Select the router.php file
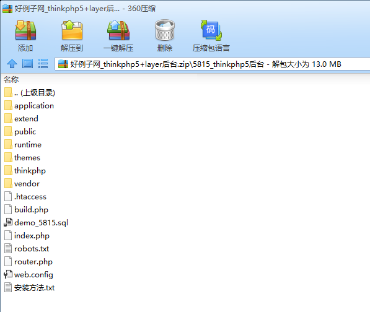 [29, 262]
